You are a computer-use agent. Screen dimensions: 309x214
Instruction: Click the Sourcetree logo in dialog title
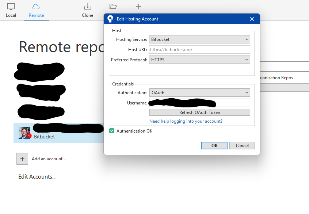pyautogui.click(x=110, y=19)
